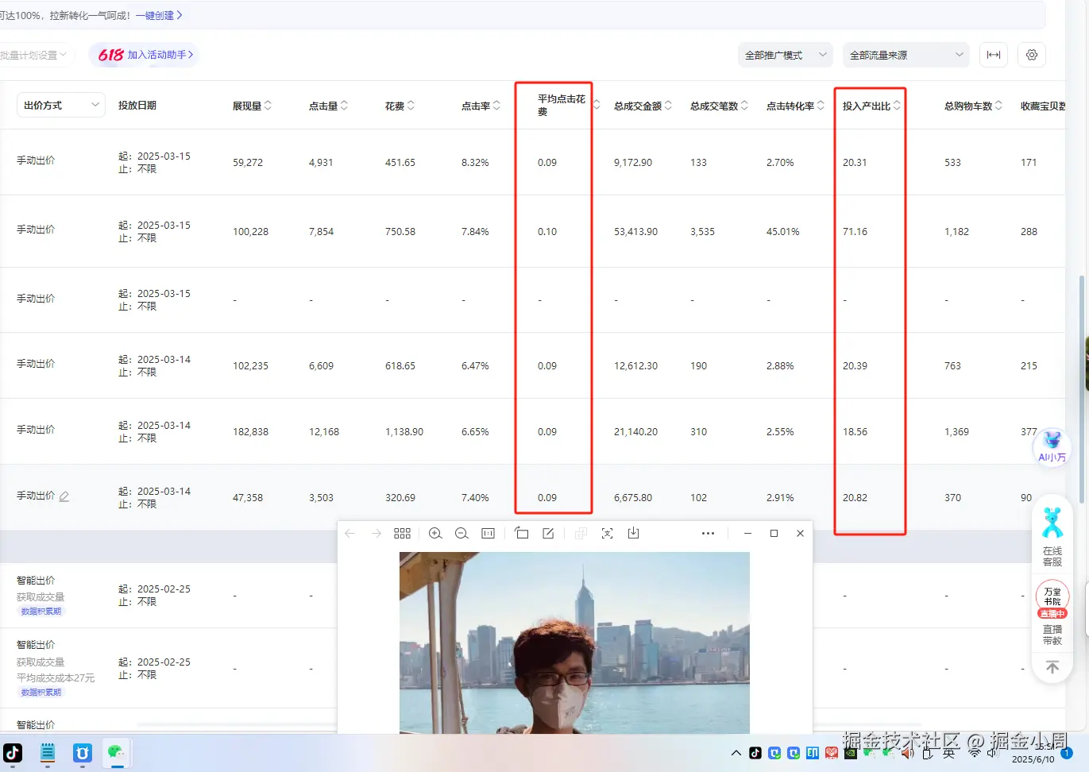Go to previous image in viewer

click(x=350, y=534)
